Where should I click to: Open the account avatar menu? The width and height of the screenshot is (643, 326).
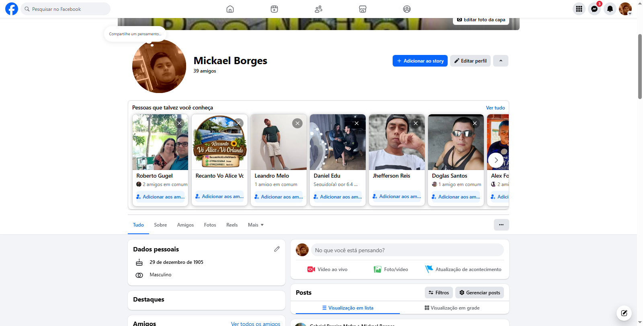pos(625,9)
